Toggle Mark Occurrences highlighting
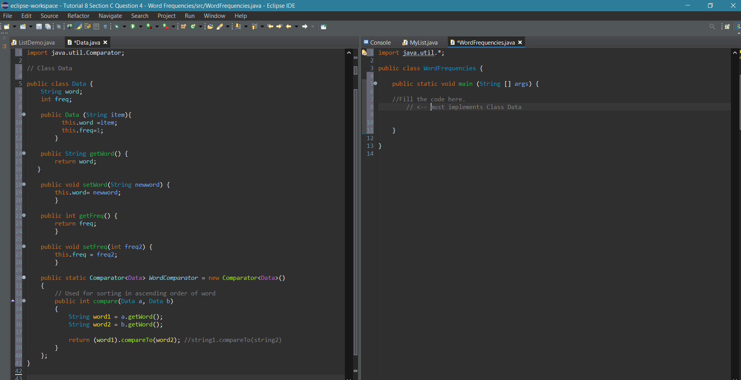741x380 pixels. [78, 26]
